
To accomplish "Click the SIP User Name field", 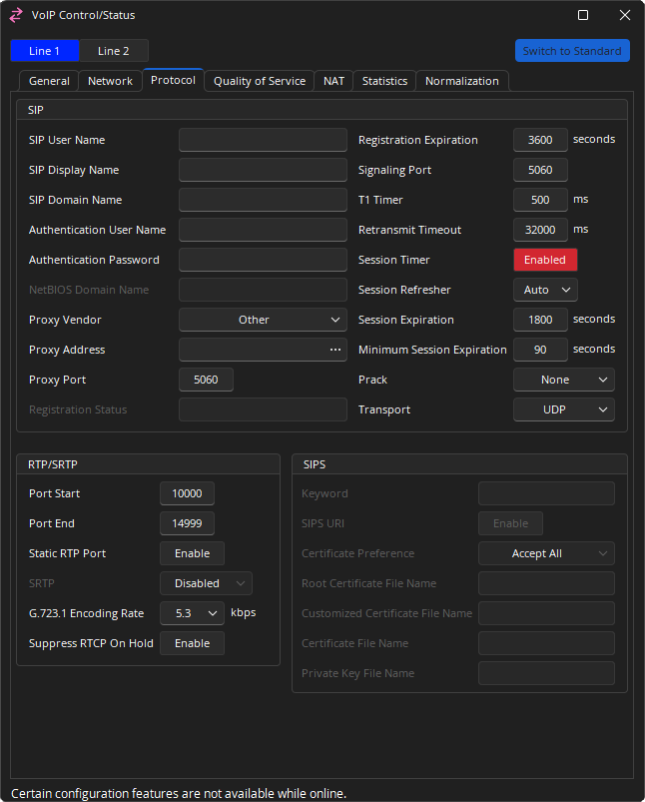I will (263, 140).
